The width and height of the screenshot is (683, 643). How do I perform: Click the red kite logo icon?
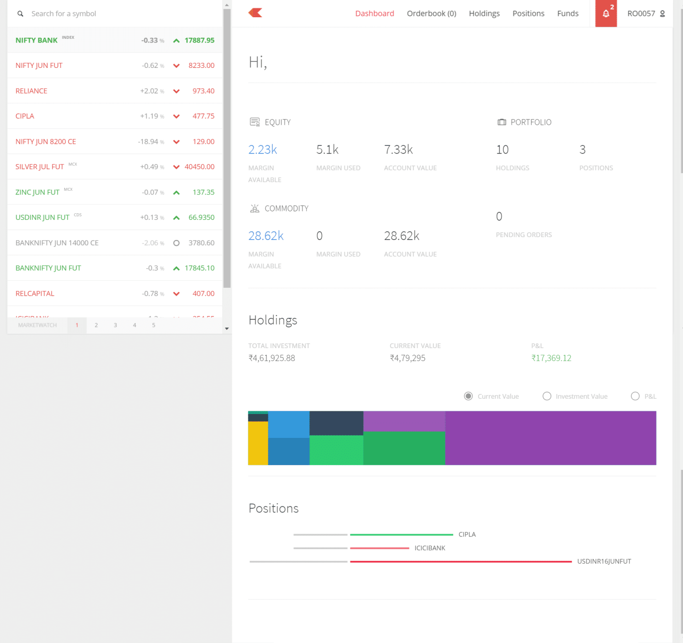point(256,13)
